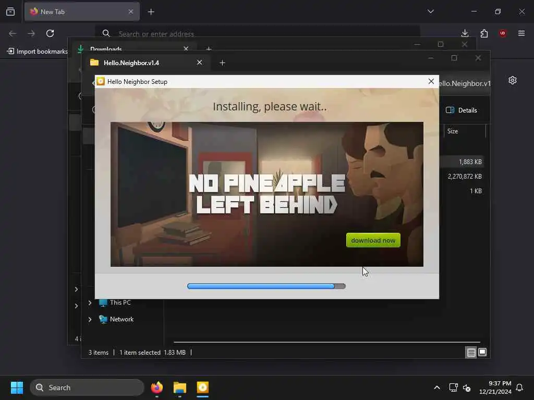This screenshot has height=400, width=534.
Task: Select Network in the navigation pane
Action: click(116, 319)
